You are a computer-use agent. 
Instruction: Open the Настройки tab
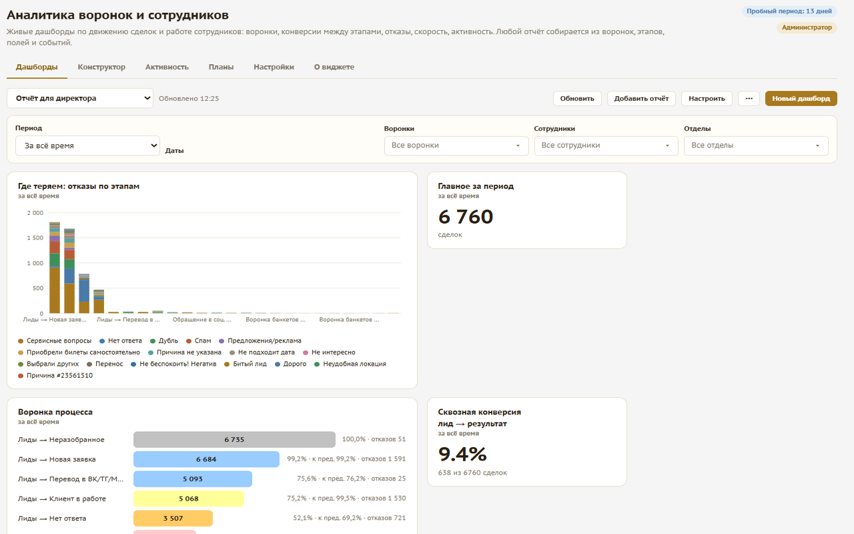[x=274, y=67]
